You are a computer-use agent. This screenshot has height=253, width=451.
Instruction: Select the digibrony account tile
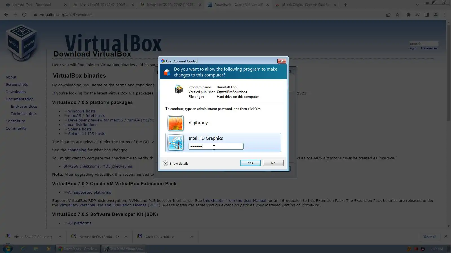223,123
